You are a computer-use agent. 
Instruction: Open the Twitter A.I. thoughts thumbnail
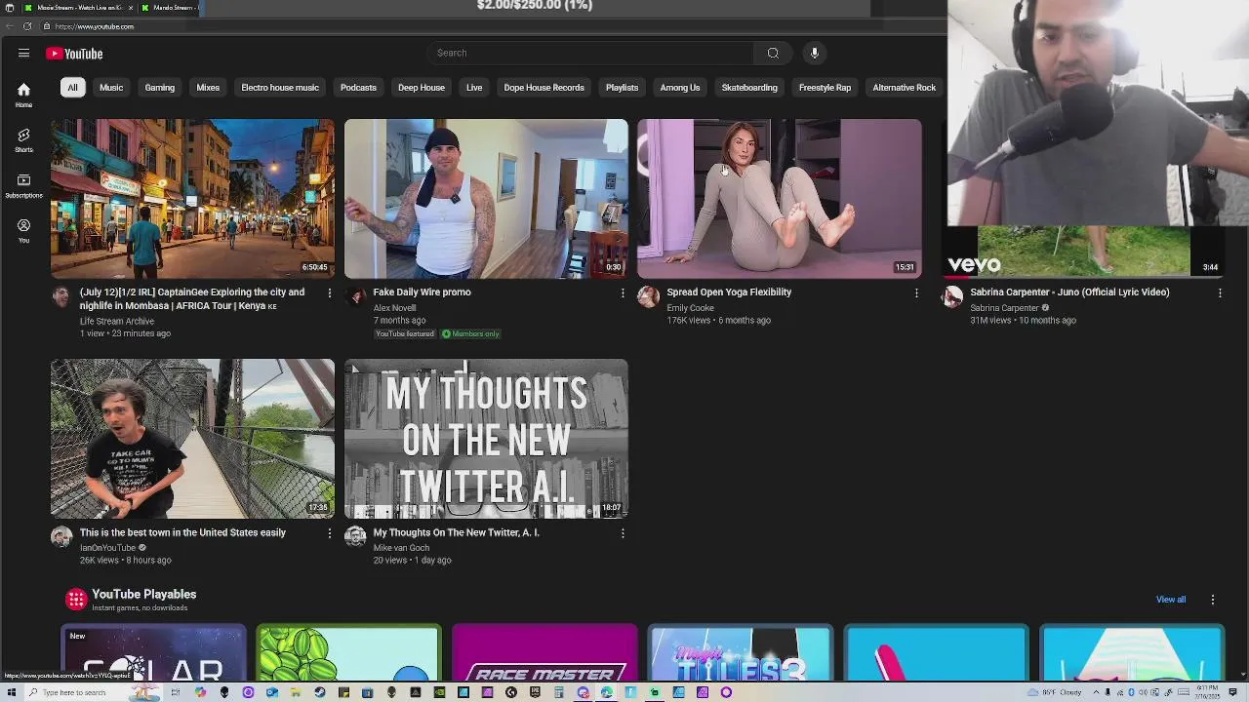(x=486, y=439)
